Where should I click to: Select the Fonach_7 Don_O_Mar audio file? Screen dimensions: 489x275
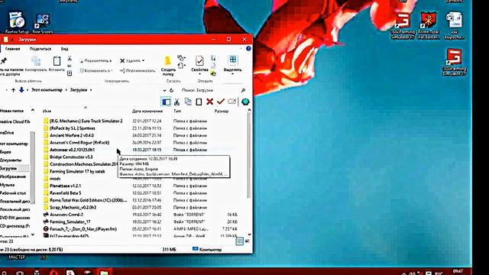click(x=83, y=229)
